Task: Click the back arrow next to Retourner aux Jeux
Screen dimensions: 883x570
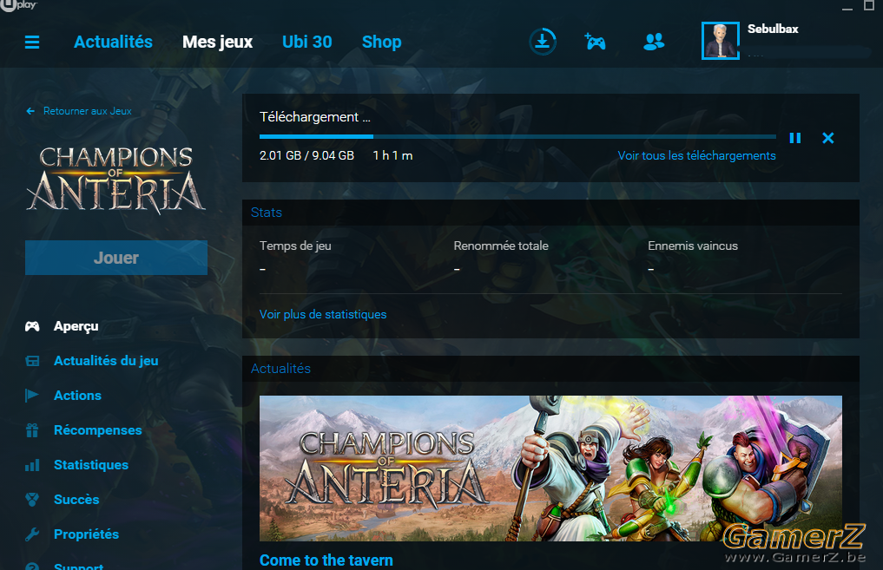Action: (30, 111)
